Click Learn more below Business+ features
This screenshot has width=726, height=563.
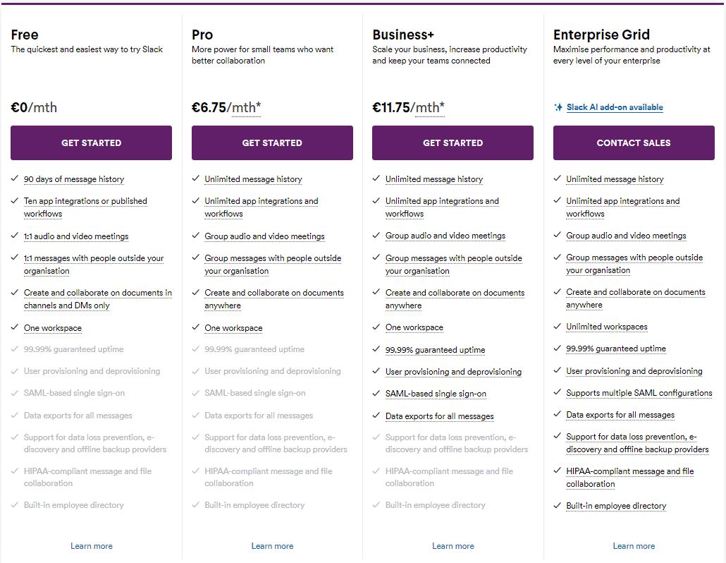click(x=453, y=546)
